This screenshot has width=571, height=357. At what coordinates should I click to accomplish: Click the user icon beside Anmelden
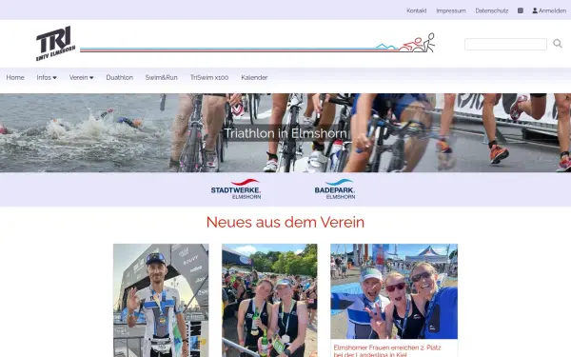click(x=535, y=10)
